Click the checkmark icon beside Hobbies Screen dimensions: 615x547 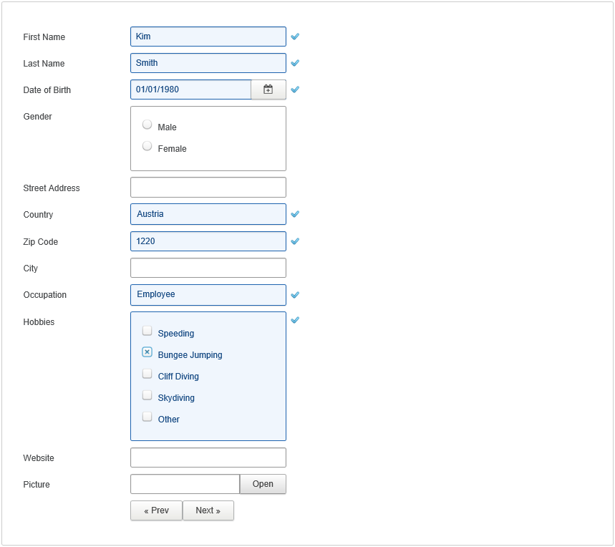point(295,320)
